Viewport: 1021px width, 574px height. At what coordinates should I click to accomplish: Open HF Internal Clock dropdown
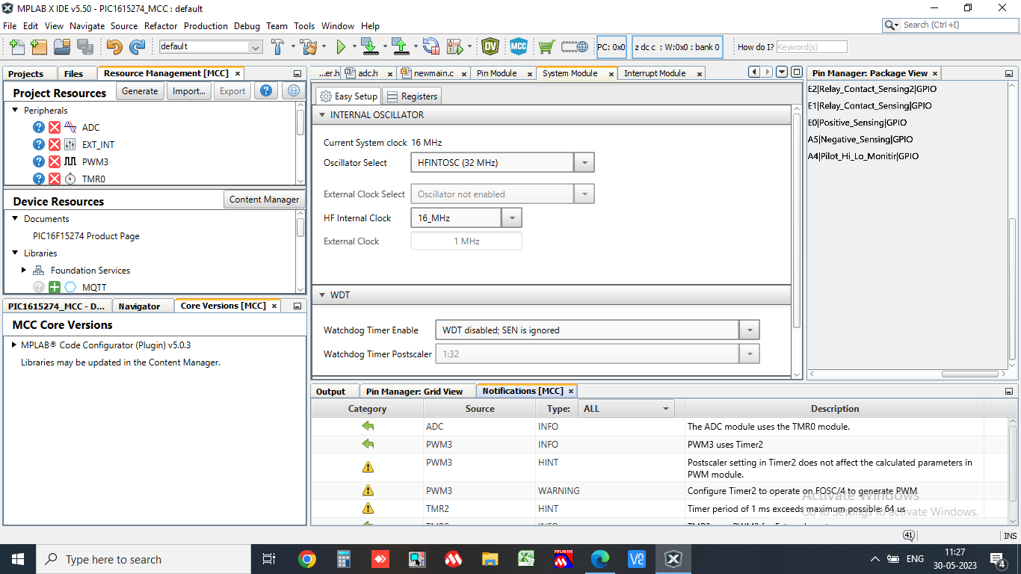coord(511,217)
